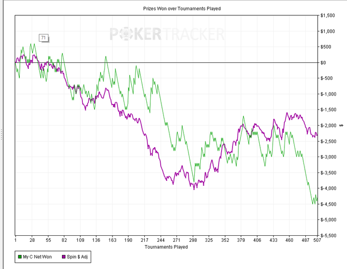This screenshot has height=269, width=347.
Task: Click the x-axis tick label 487
Action: tap(305, 240)
